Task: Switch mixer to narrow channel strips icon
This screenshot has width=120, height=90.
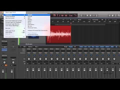Action: [116, 47]
